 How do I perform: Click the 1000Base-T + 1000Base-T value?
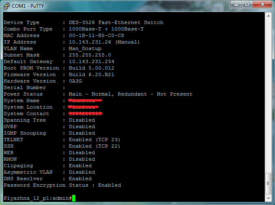(106, 29)
